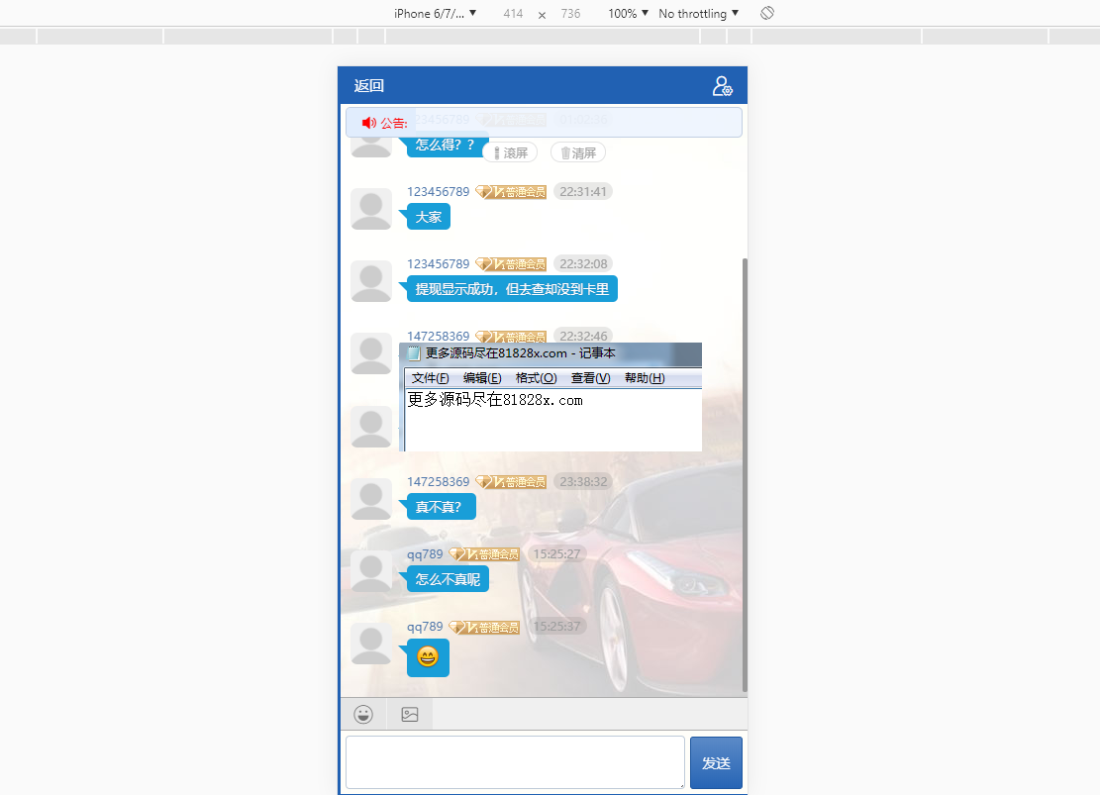
Task: Click the emoji picker smiley icon
Action: click(x=363, y=714)
